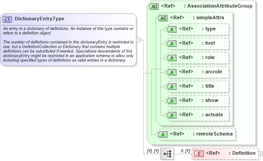This screenshot has width=263, height=161.
Task: Select the 'Definition' element label
Action: click(x=244, y=153)
